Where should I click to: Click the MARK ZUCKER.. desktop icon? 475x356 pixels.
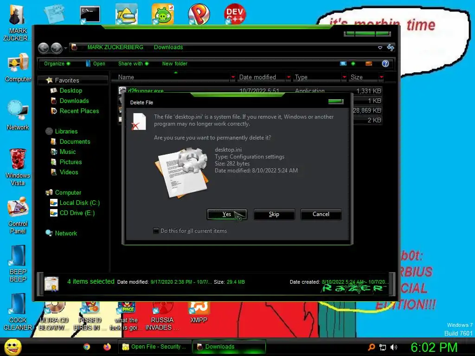pos(17,23)
